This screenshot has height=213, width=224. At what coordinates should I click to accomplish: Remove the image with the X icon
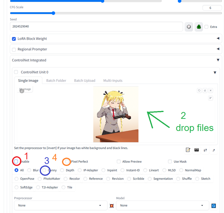tap(211, 90)
